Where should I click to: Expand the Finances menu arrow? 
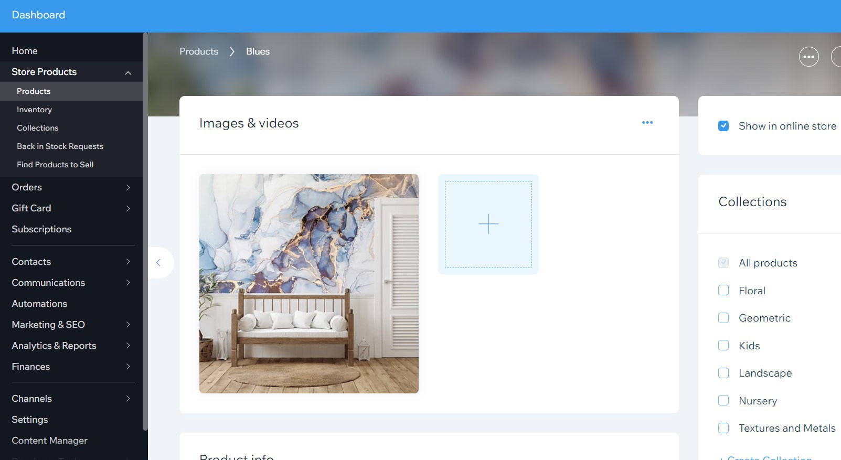tap(128, 367)
